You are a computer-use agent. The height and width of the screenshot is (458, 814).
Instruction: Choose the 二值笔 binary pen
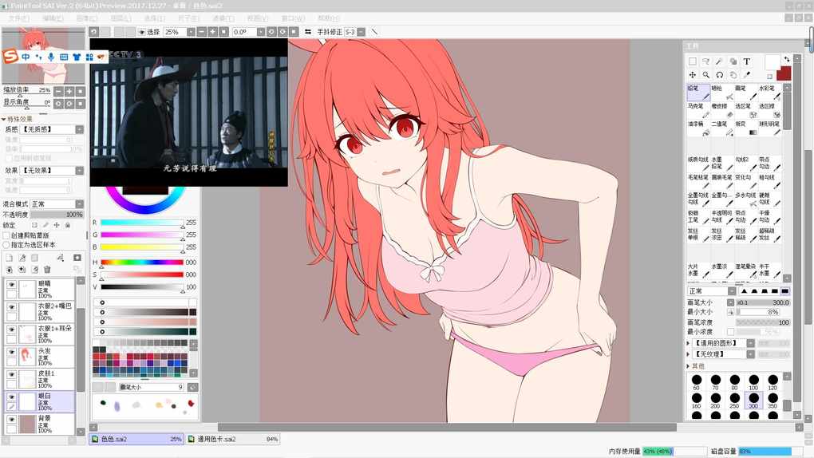coord(722,128)
